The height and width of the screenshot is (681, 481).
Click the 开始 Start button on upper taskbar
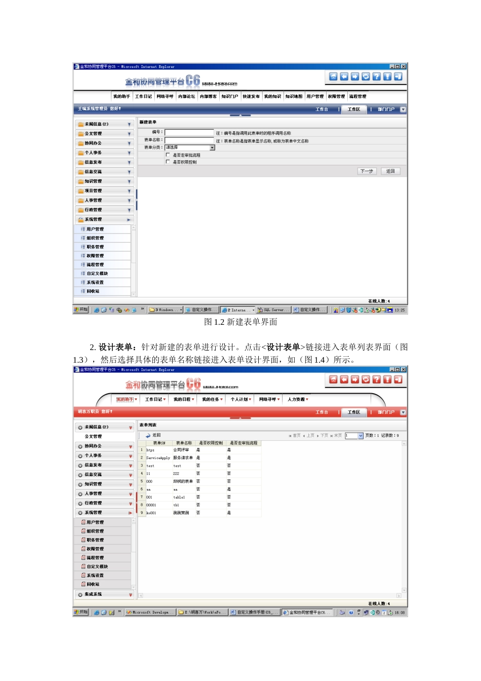tap(81, 310)
